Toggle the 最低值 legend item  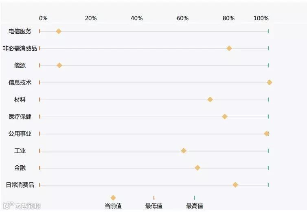(153, 202)
